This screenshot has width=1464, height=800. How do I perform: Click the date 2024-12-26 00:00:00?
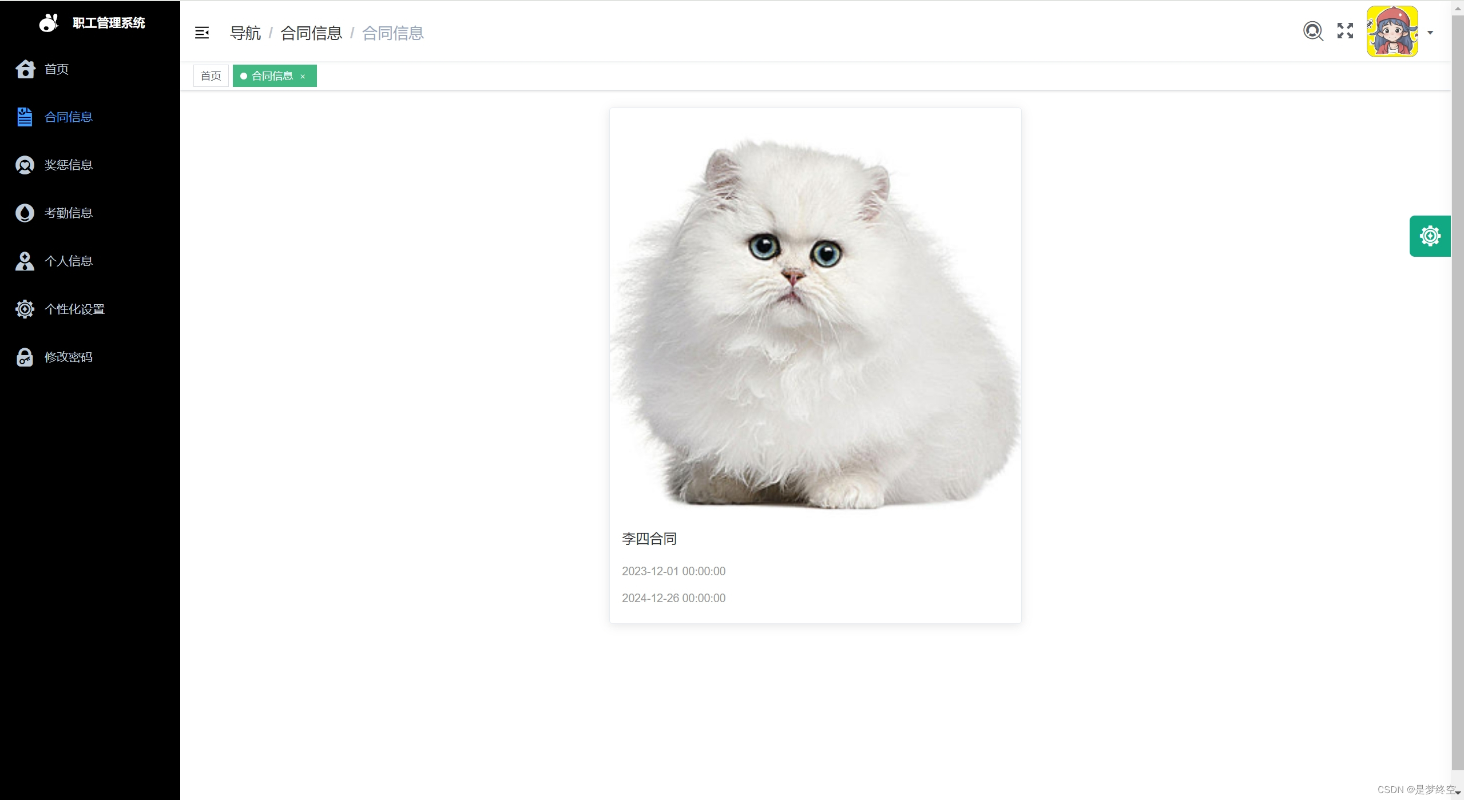(673, 598)
